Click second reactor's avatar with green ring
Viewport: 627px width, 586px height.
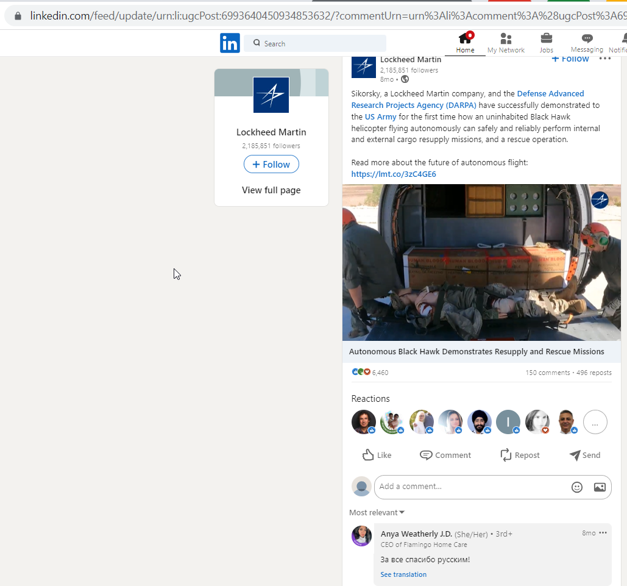[392, 422]
